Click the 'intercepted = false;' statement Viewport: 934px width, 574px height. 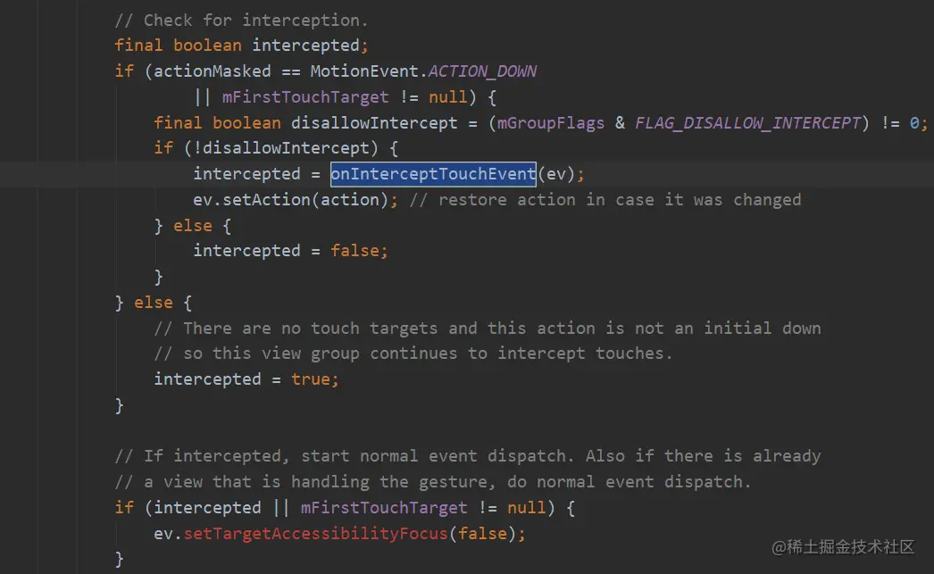point(290,251)
